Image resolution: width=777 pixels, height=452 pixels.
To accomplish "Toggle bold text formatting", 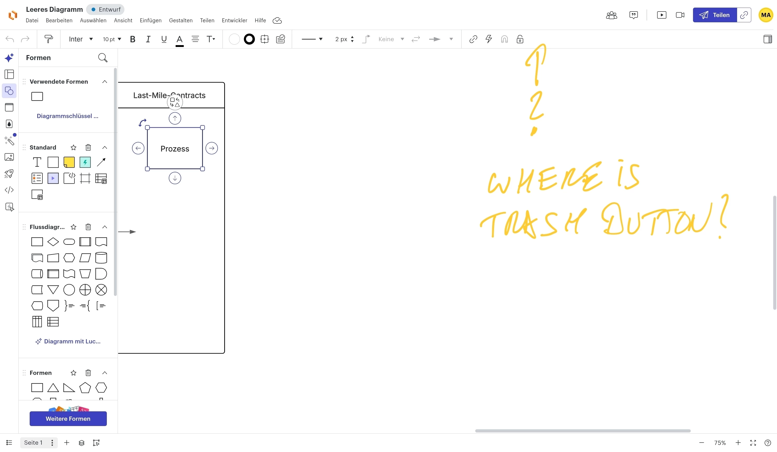I will point(133,39).
